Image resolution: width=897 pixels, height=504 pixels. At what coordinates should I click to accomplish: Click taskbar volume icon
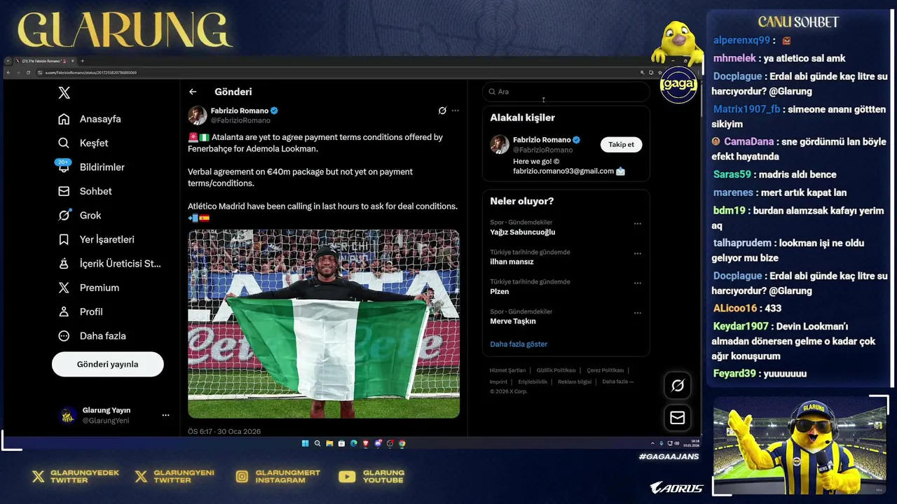[676, 443]
